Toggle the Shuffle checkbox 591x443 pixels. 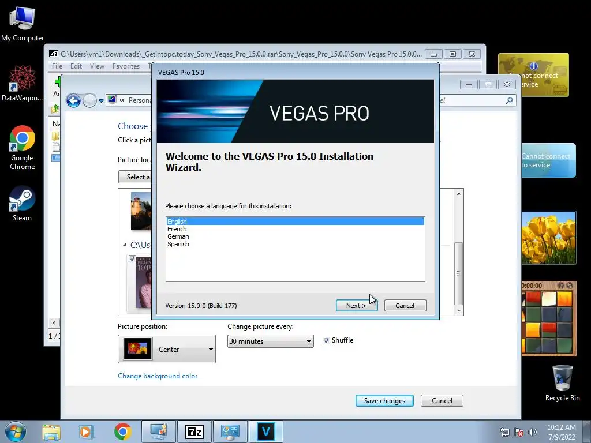coord(327,340)
